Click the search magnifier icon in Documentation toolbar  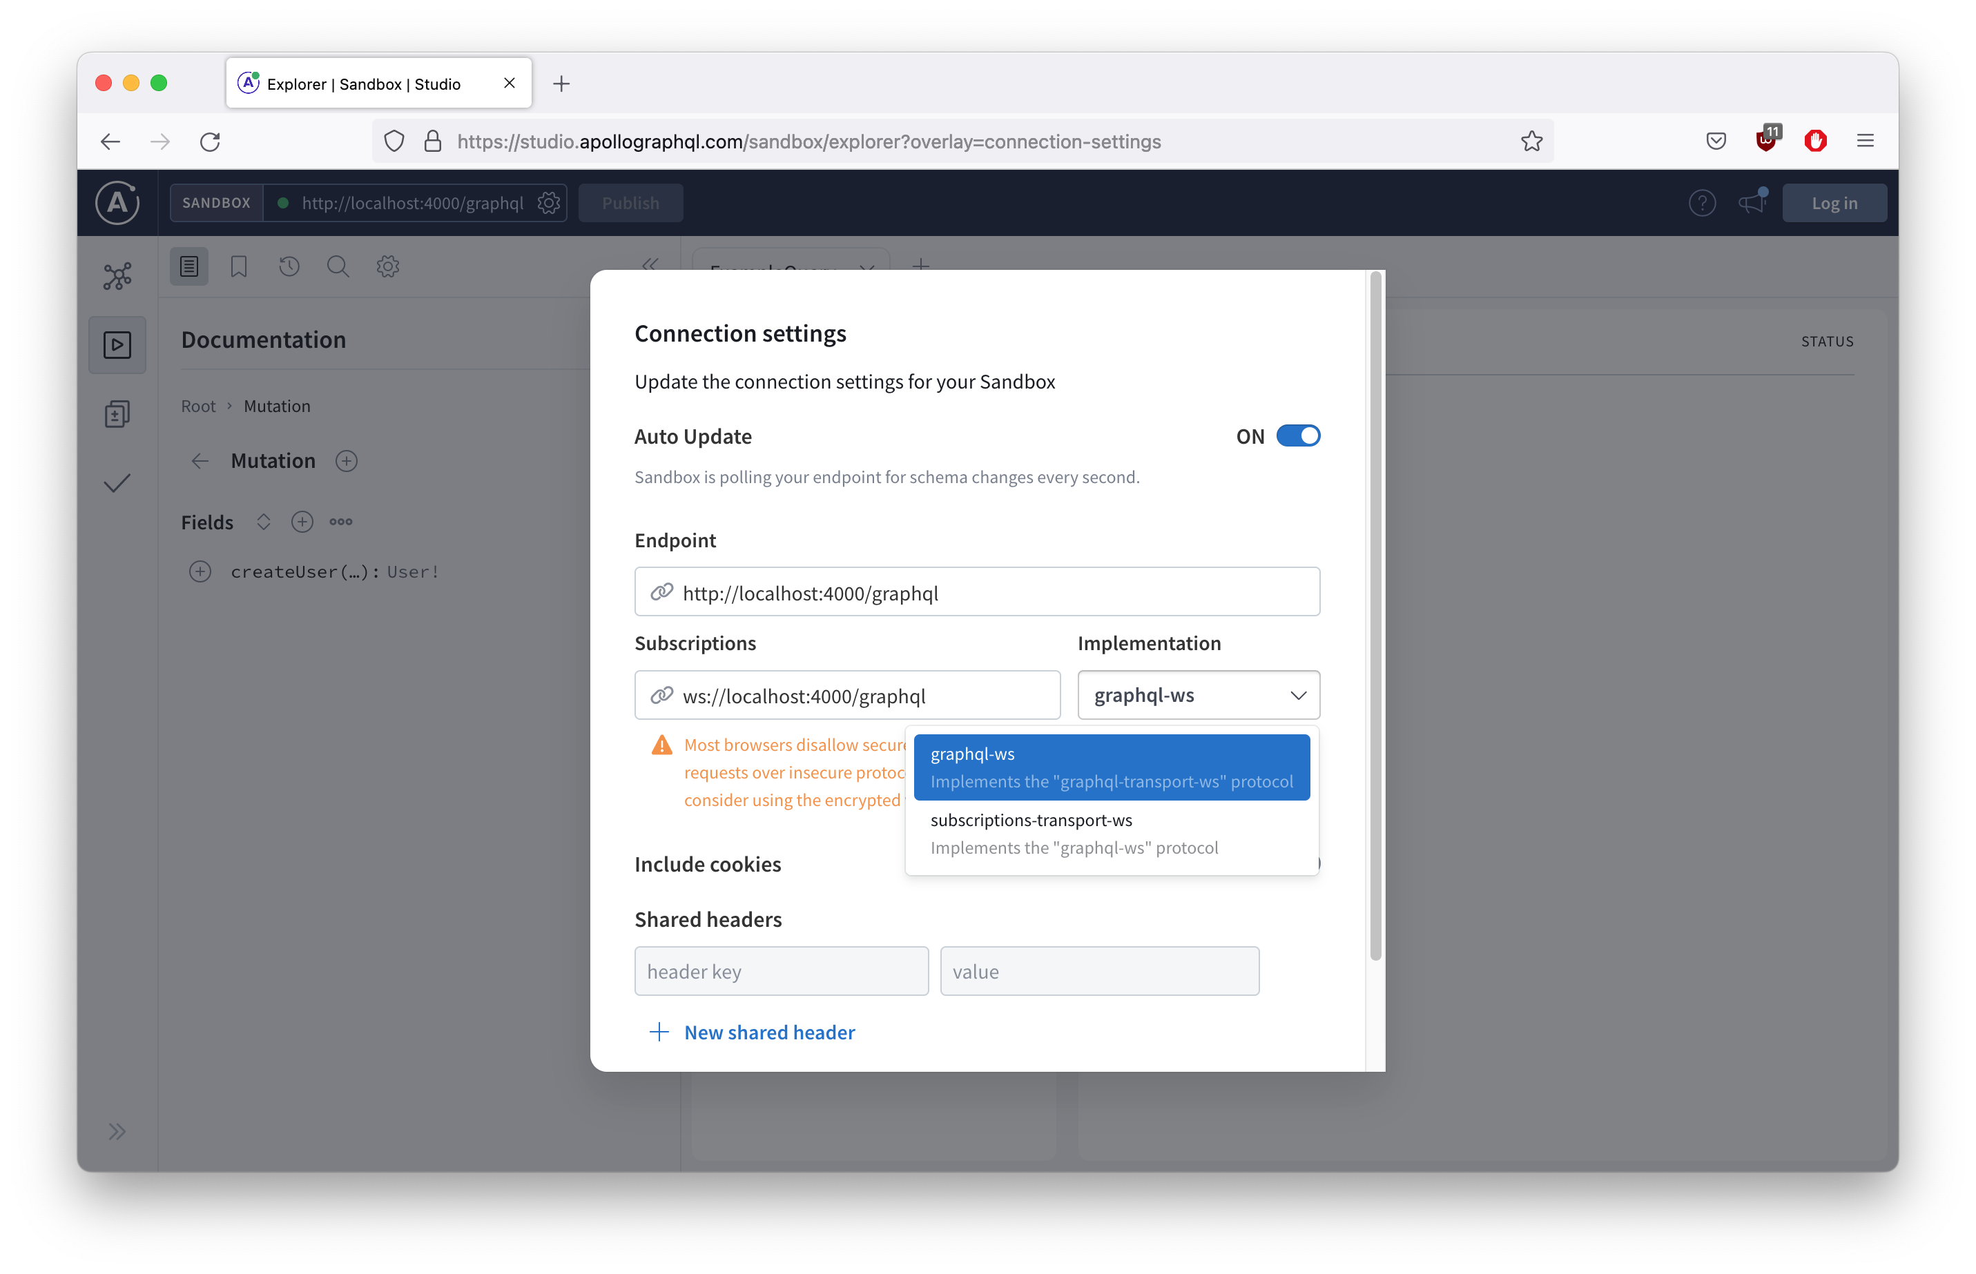pos(338,266)
